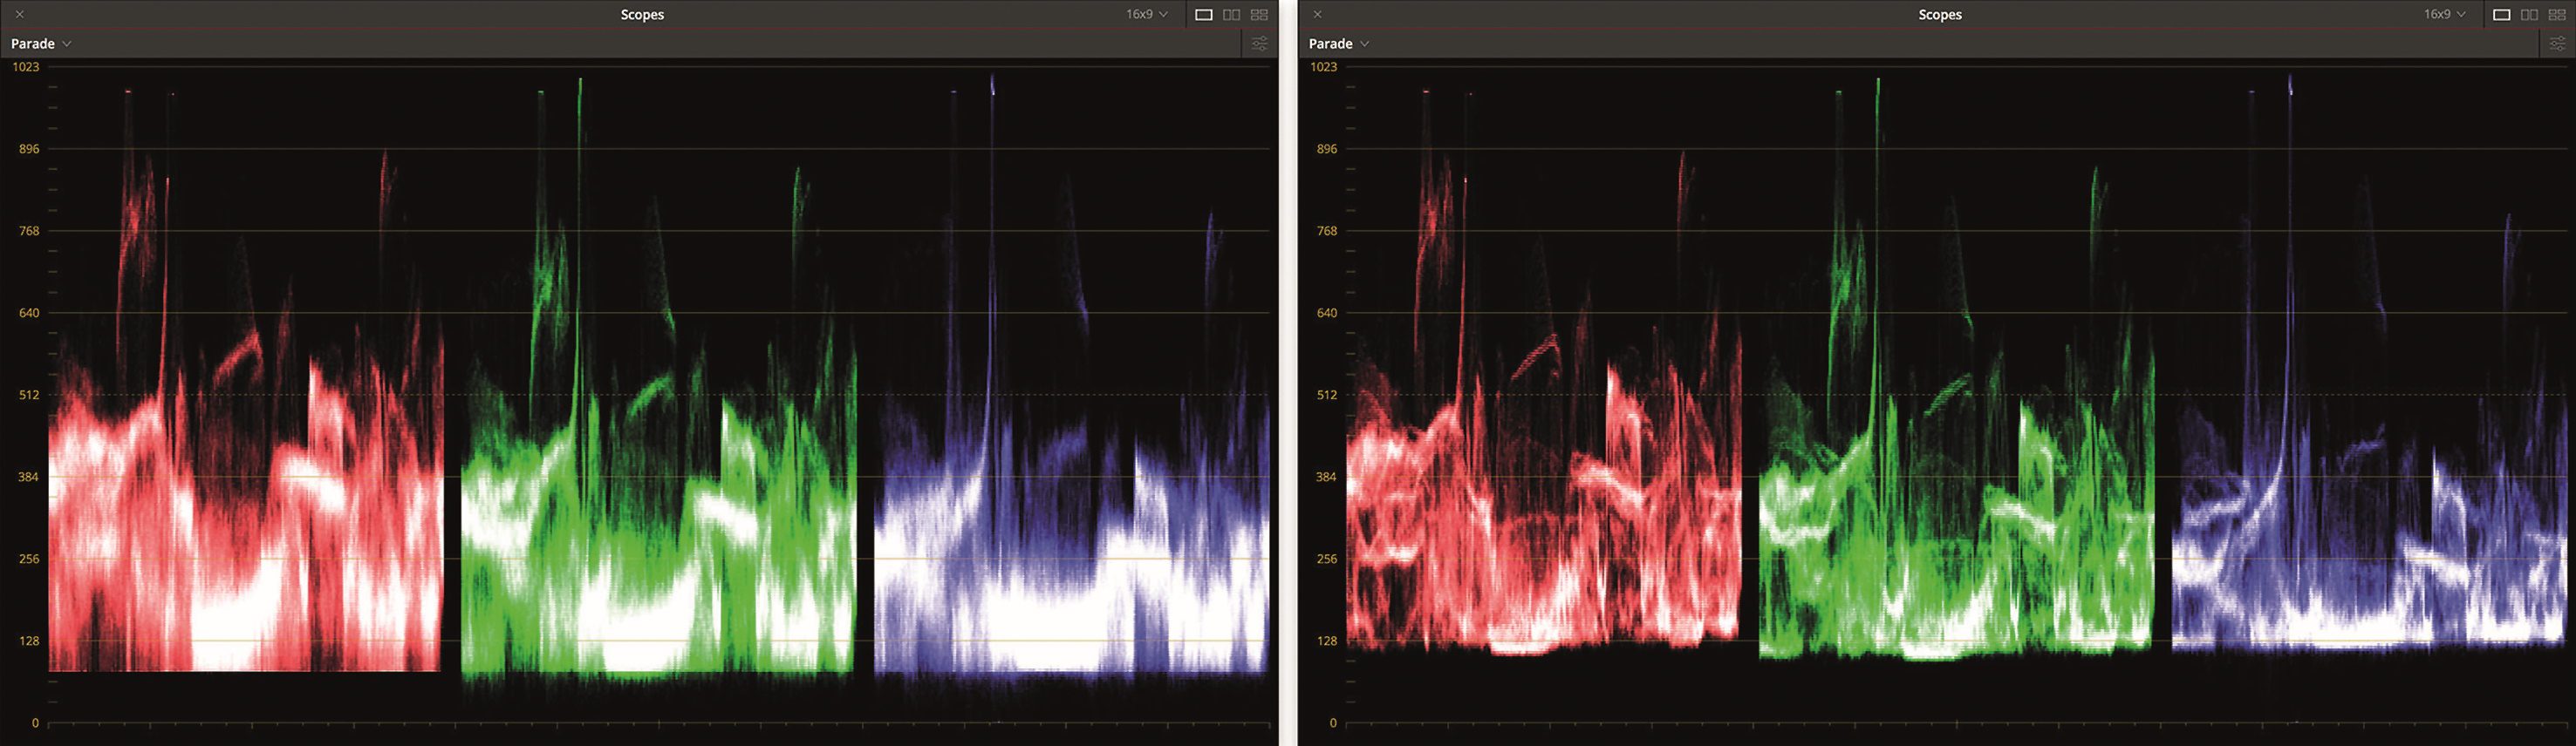Click the 256 scale label in right scope
This screenshot has width=2576, height=746.
1327,559
